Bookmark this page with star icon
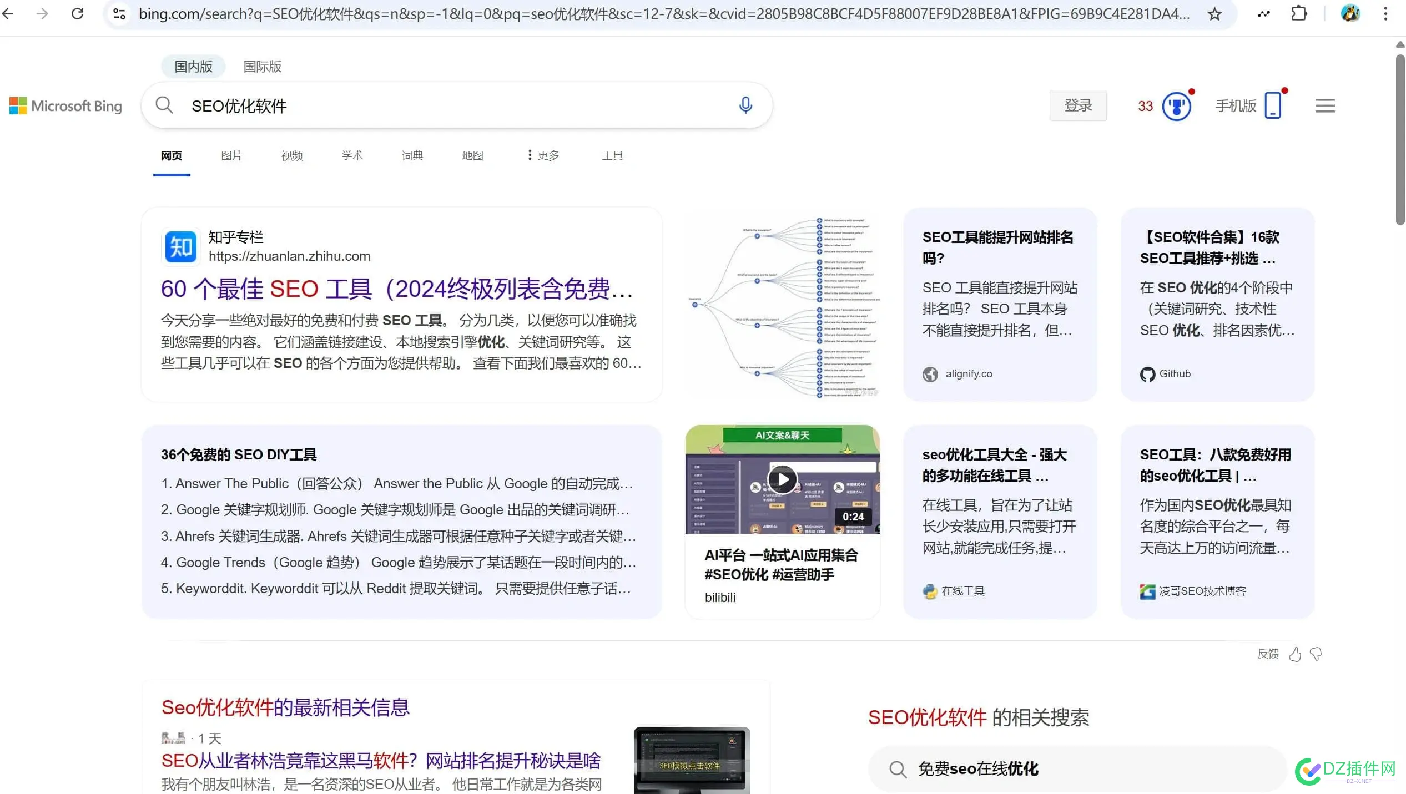1406x794 pixels. [1214, 14]
